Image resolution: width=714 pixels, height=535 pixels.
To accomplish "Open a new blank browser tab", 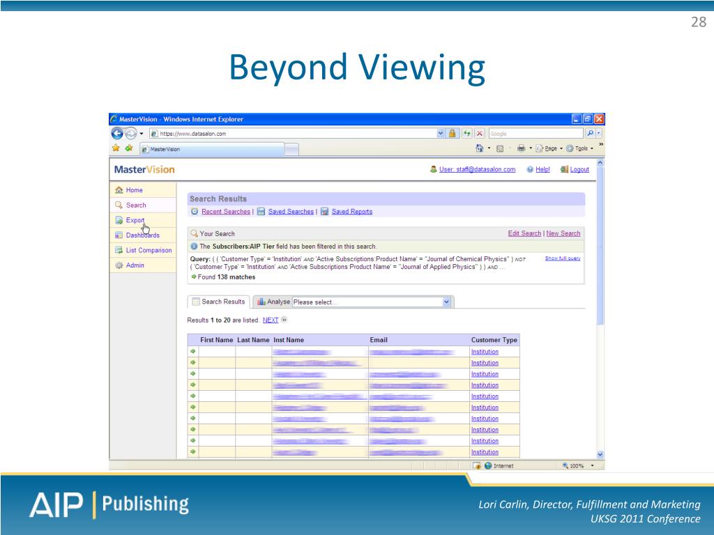I will [x=292, y=149].
